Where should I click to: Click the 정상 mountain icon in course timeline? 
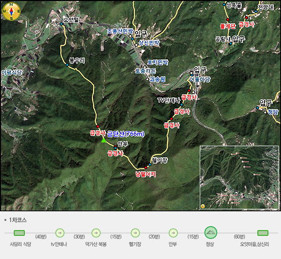[x=211, y=233]
